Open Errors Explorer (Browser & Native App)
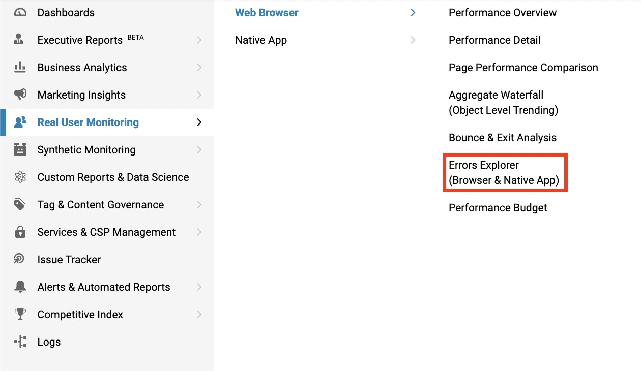Screen dimensions: 641x371 tap(504, 173)
